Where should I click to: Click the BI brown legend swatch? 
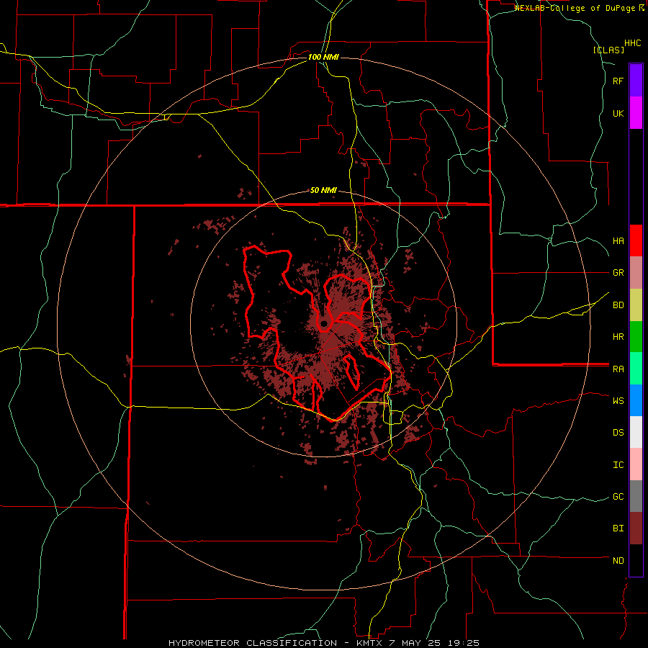pyautogui.click(x=636, y=528)
